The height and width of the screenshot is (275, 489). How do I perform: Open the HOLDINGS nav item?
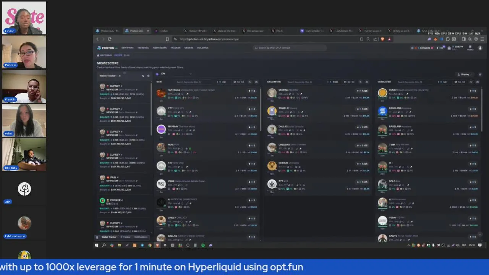203,48
